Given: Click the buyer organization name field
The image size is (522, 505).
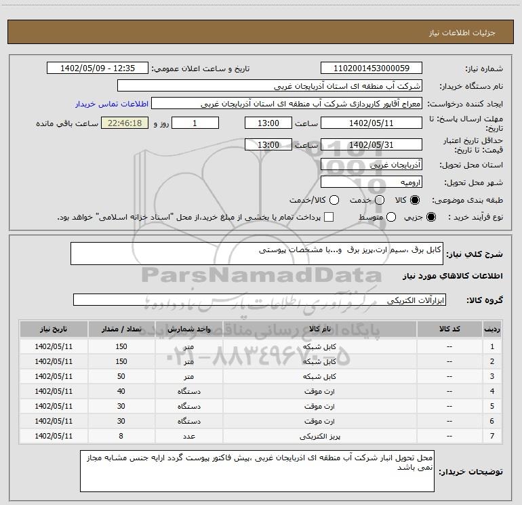Looking at the screenshot, I should [x=270, y=86].
